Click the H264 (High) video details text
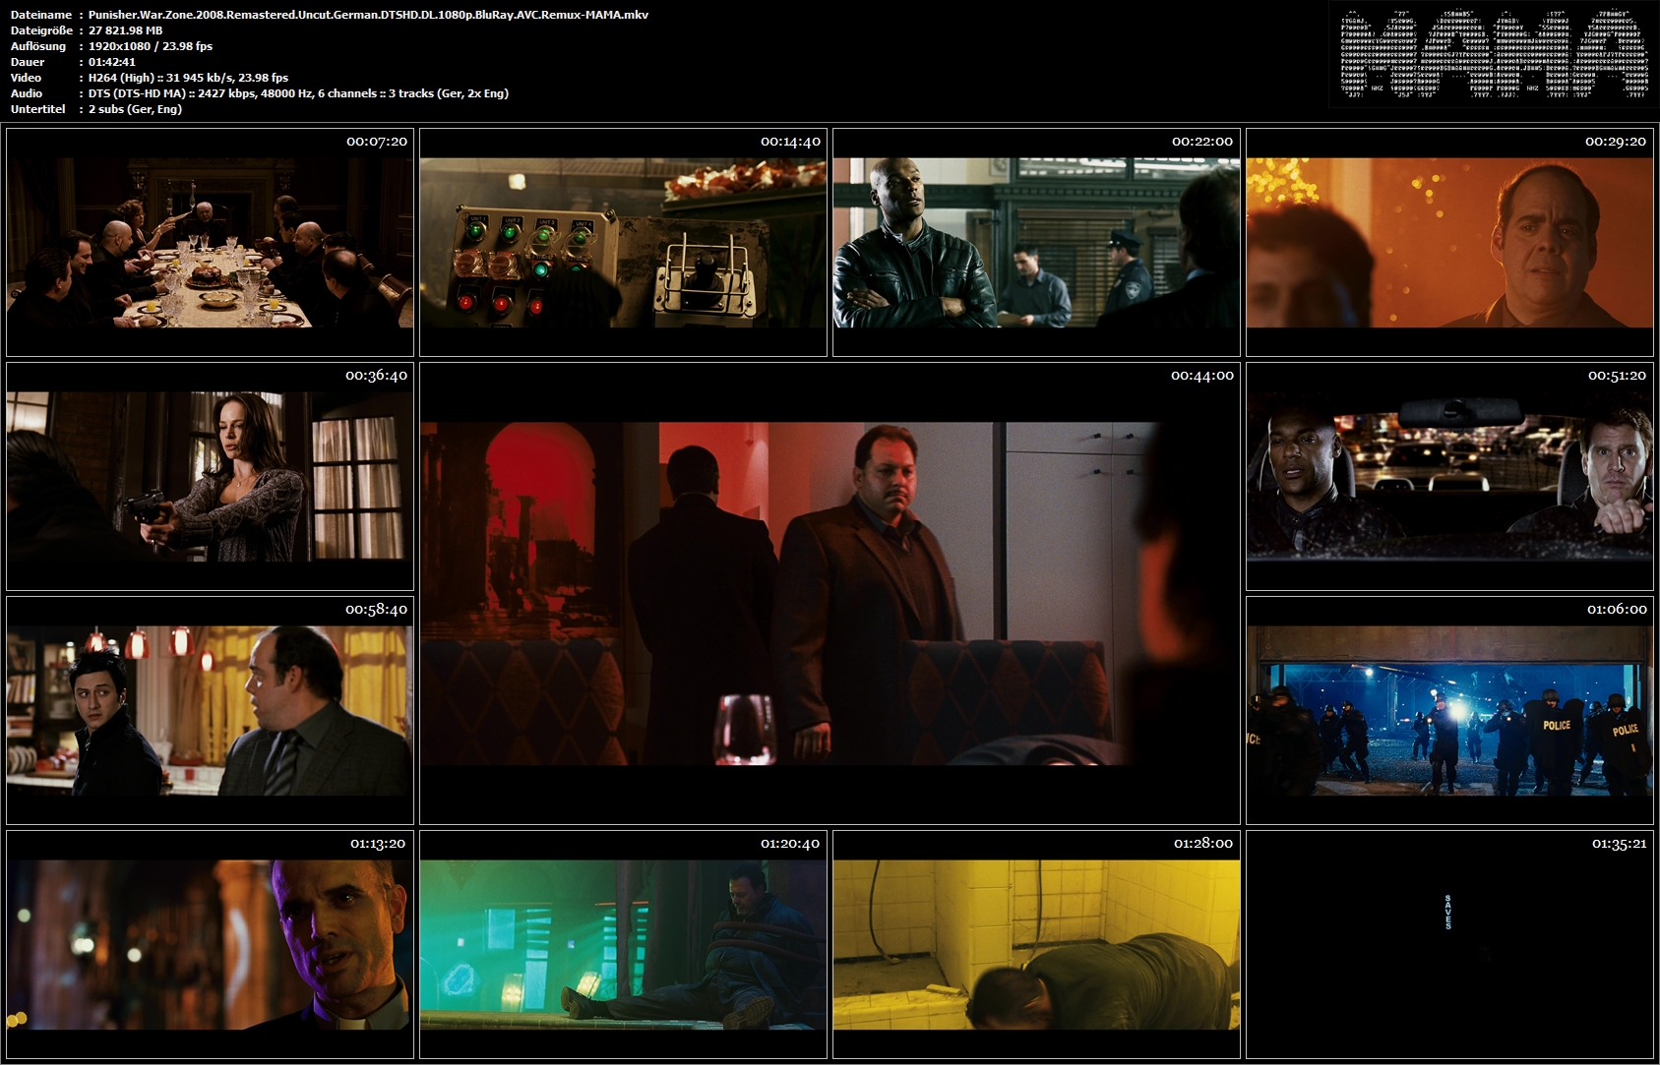This screenshot has width=1660, height=1065. 188,78
